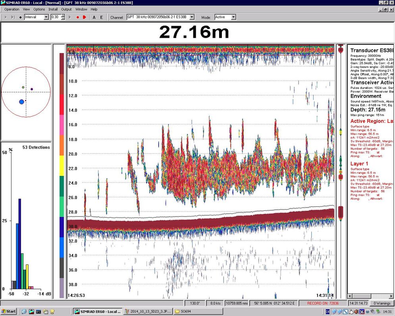
Task: Click the play arrow beside interval value
Action: pyautogui.click(x=70, y=17)
